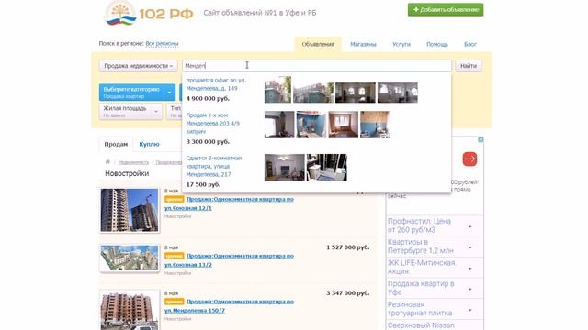Open the Продажа недвижимости dropdown
The image size is (588, 330).
click(139, 66)
